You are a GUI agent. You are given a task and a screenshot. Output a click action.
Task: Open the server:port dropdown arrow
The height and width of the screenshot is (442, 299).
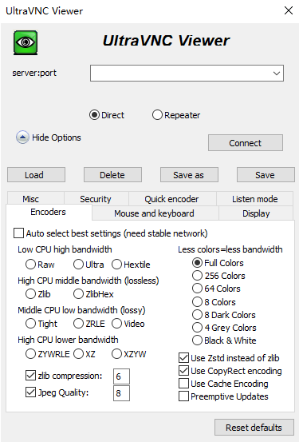(277, 74)
